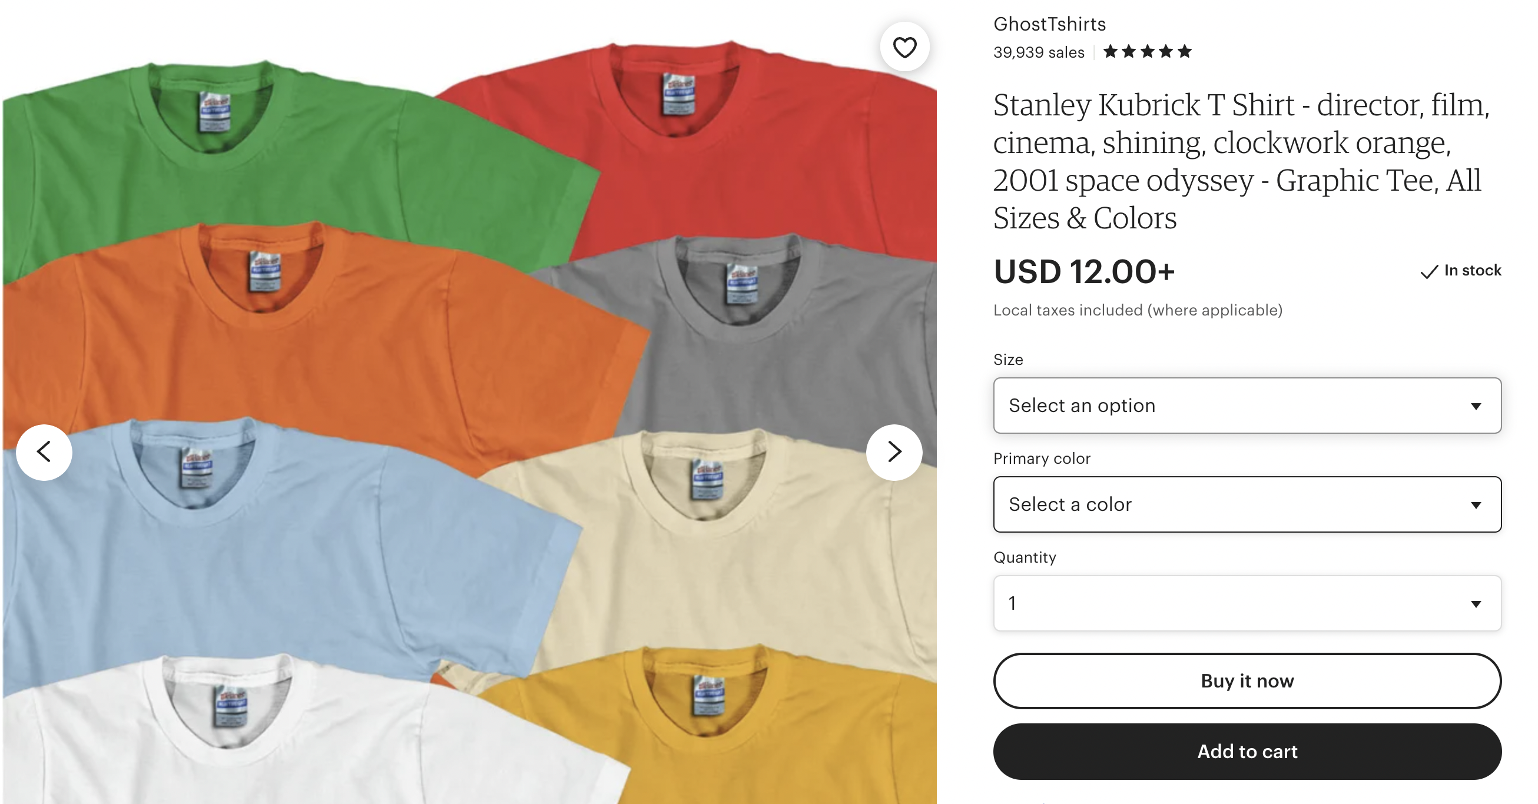Click the Size dropdown arrow

coord(1476,407)
